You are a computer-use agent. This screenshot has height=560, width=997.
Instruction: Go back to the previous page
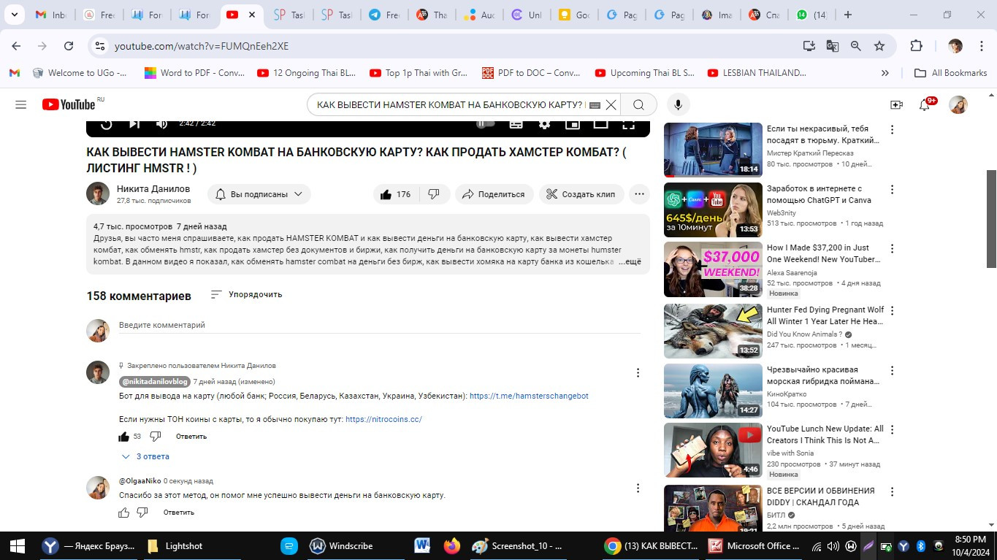click(x=16, y=46)
